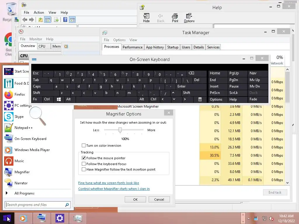Click the Back arrow in Print Management toolbar

25,20
